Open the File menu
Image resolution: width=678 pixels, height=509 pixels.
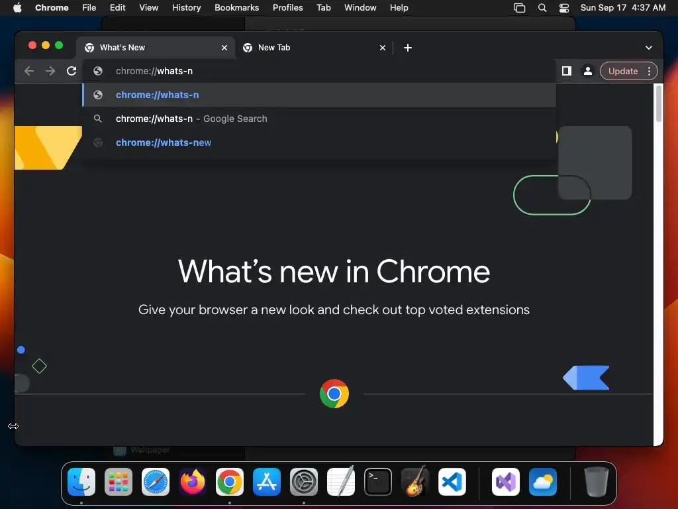(x=89, y=8)
